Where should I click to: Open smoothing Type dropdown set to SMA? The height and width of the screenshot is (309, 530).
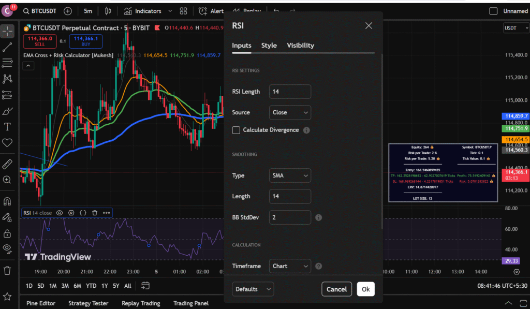point(290,175)
